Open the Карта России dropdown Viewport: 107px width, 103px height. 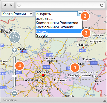click(x=17, y=14)
